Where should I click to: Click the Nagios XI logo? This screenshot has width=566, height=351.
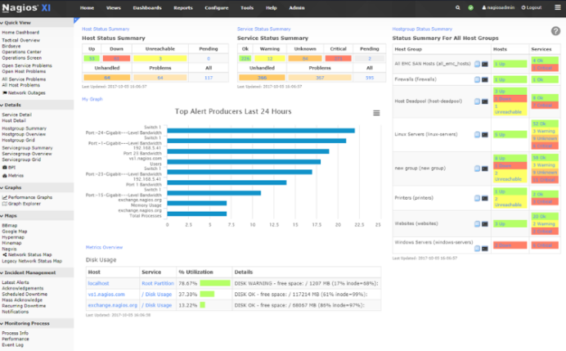click(x=26, y=7)
